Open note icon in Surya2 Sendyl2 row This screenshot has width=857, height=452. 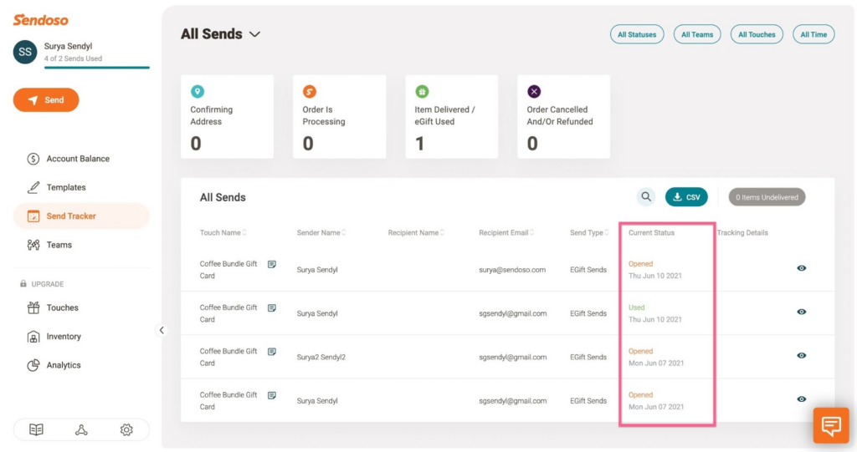click(x=272, y=352)
